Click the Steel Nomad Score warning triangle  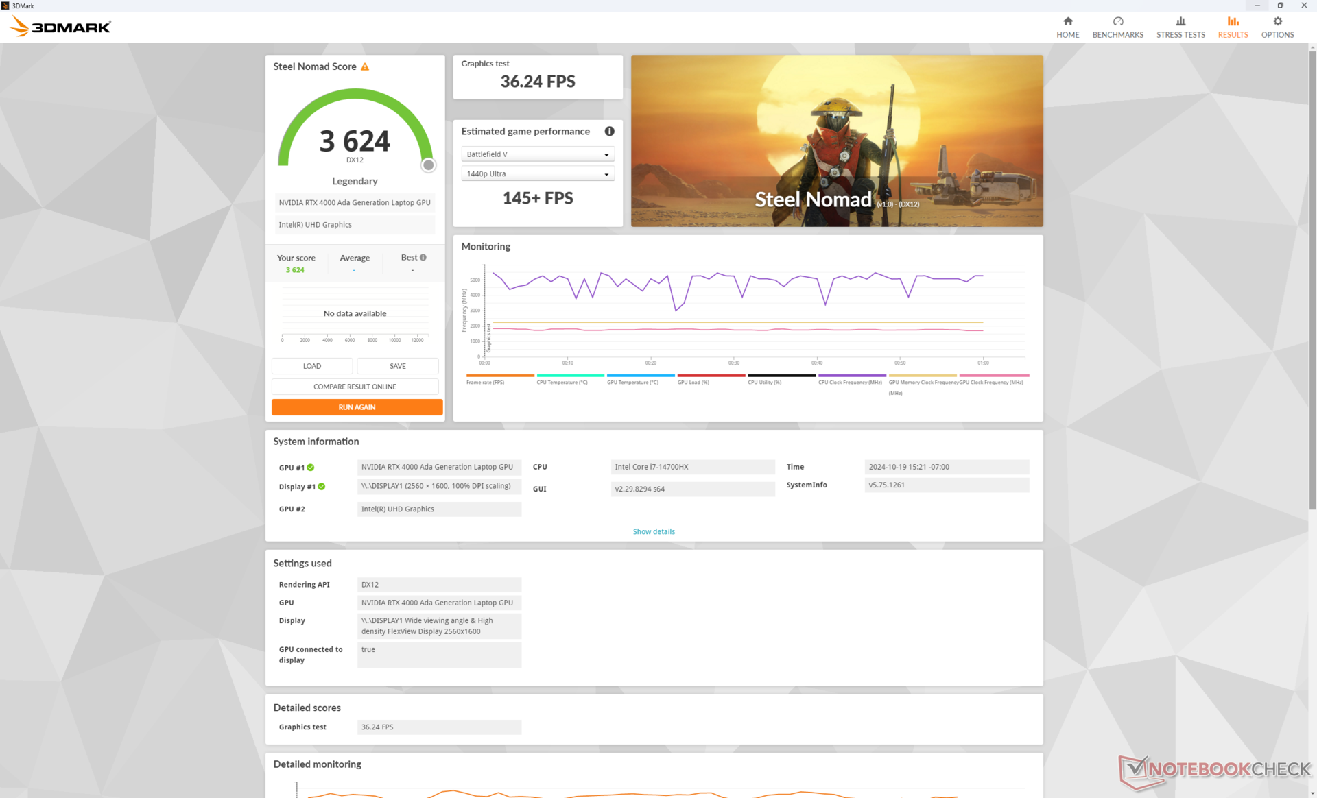coord(365,66)
